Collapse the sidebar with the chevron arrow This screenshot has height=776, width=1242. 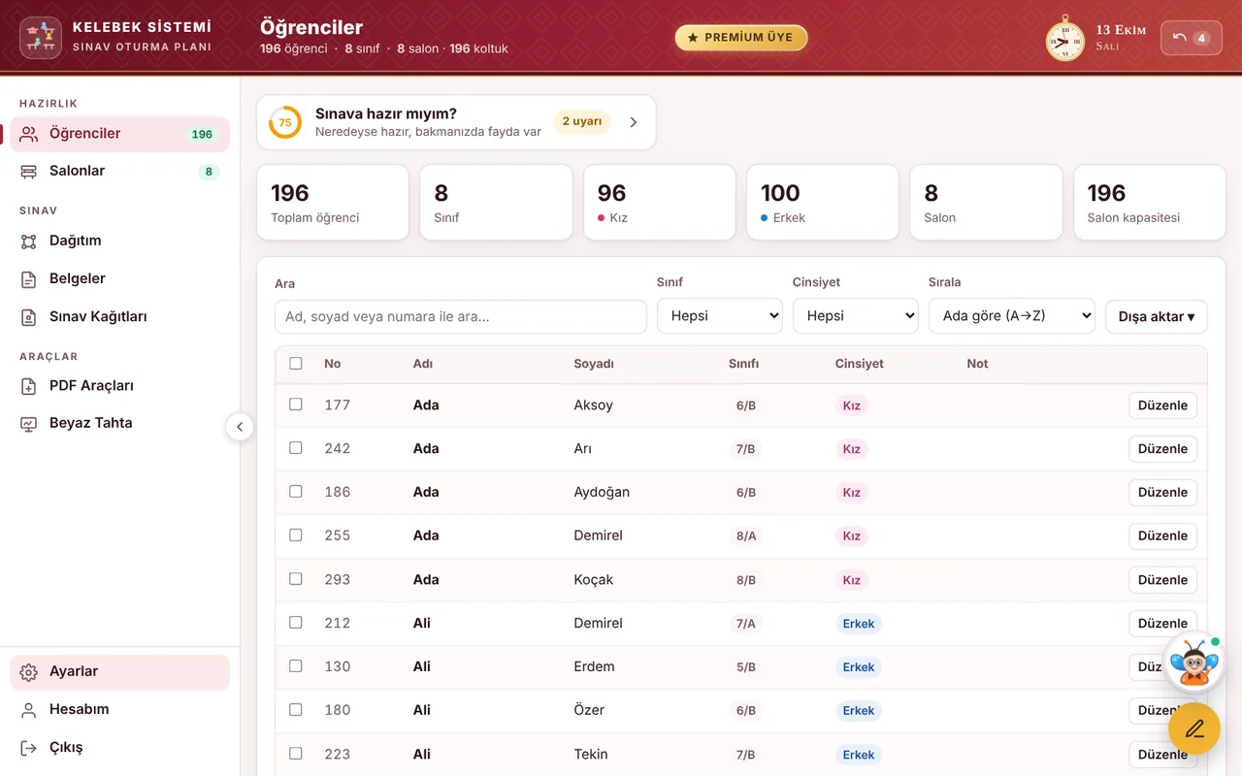[240, 427]
